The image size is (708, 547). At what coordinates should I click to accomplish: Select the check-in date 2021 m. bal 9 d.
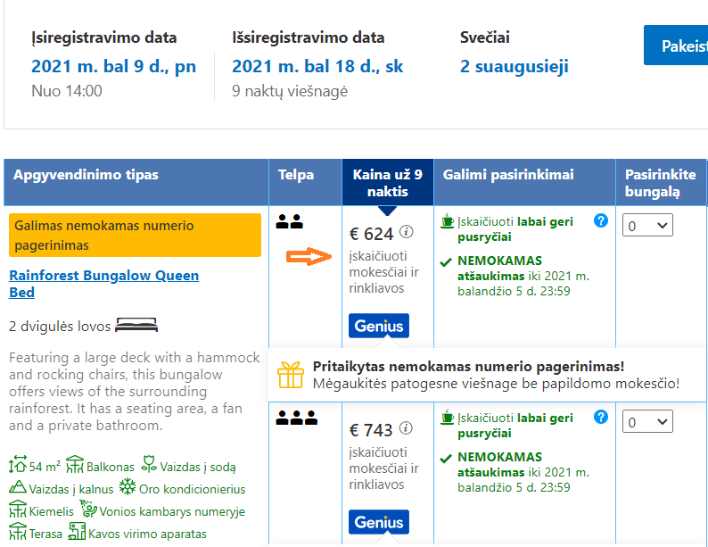tap(113, 66)
